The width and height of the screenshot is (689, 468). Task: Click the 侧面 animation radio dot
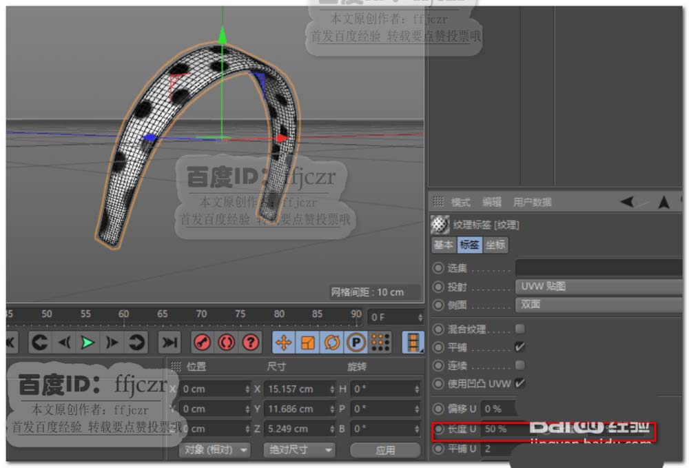click(438, 305)
